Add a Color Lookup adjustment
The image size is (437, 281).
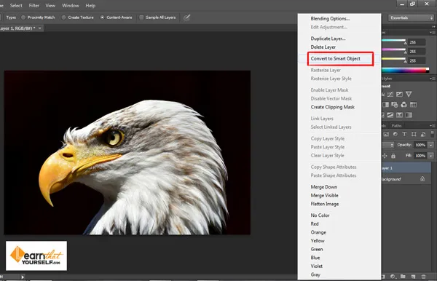pyautogui.click(x=413, y=105)
